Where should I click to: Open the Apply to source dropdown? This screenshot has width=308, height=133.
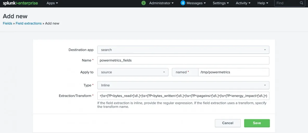(133, 72)
